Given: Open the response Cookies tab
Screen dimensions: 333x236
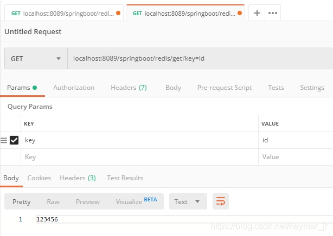Looking at the screenshot, I should click(x=39, y=178).
